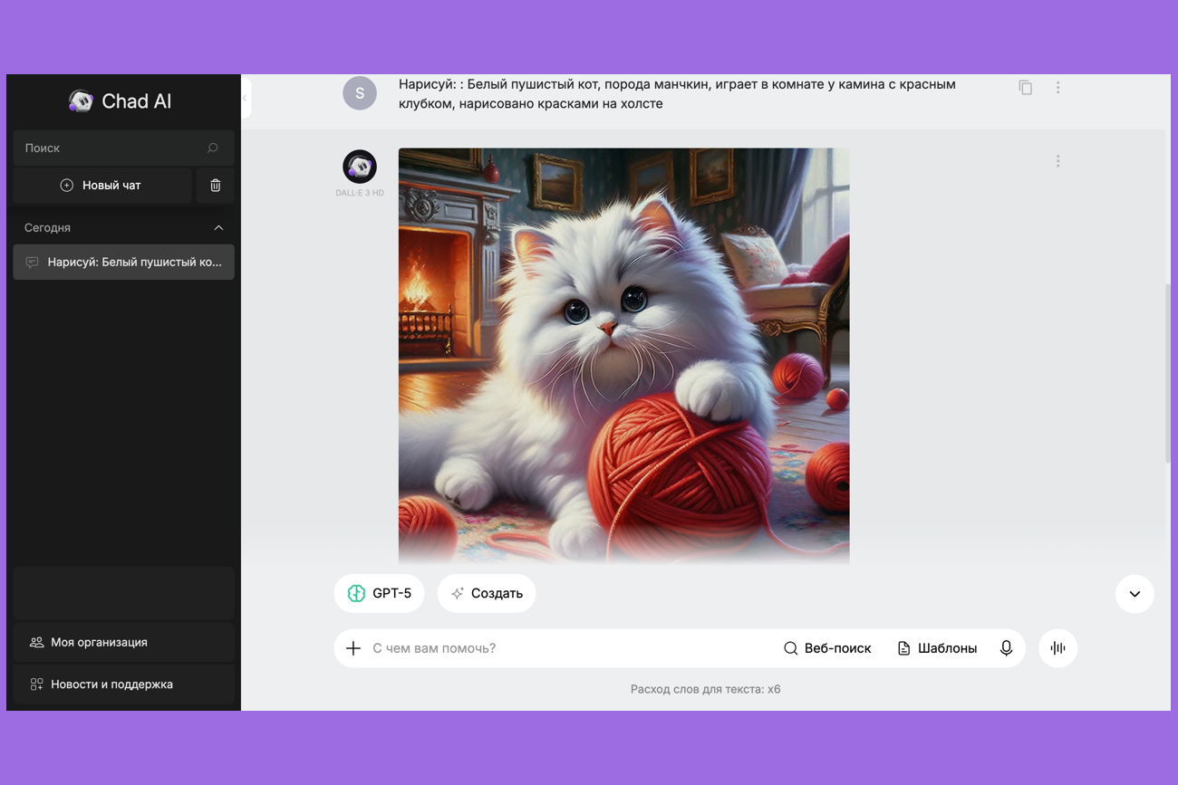Image resolution: width=1178 pixels, height=785 pixels.
Task: Click the Создать button
Action: (487, 594)
